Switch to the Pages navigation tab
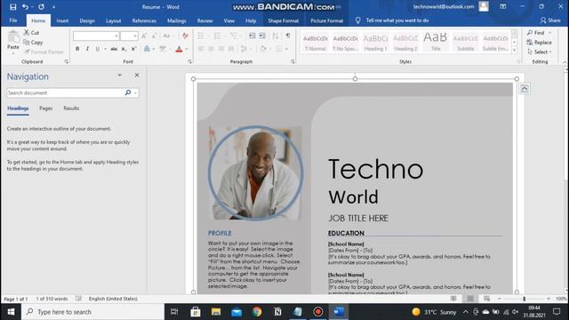 click(45, 108)
